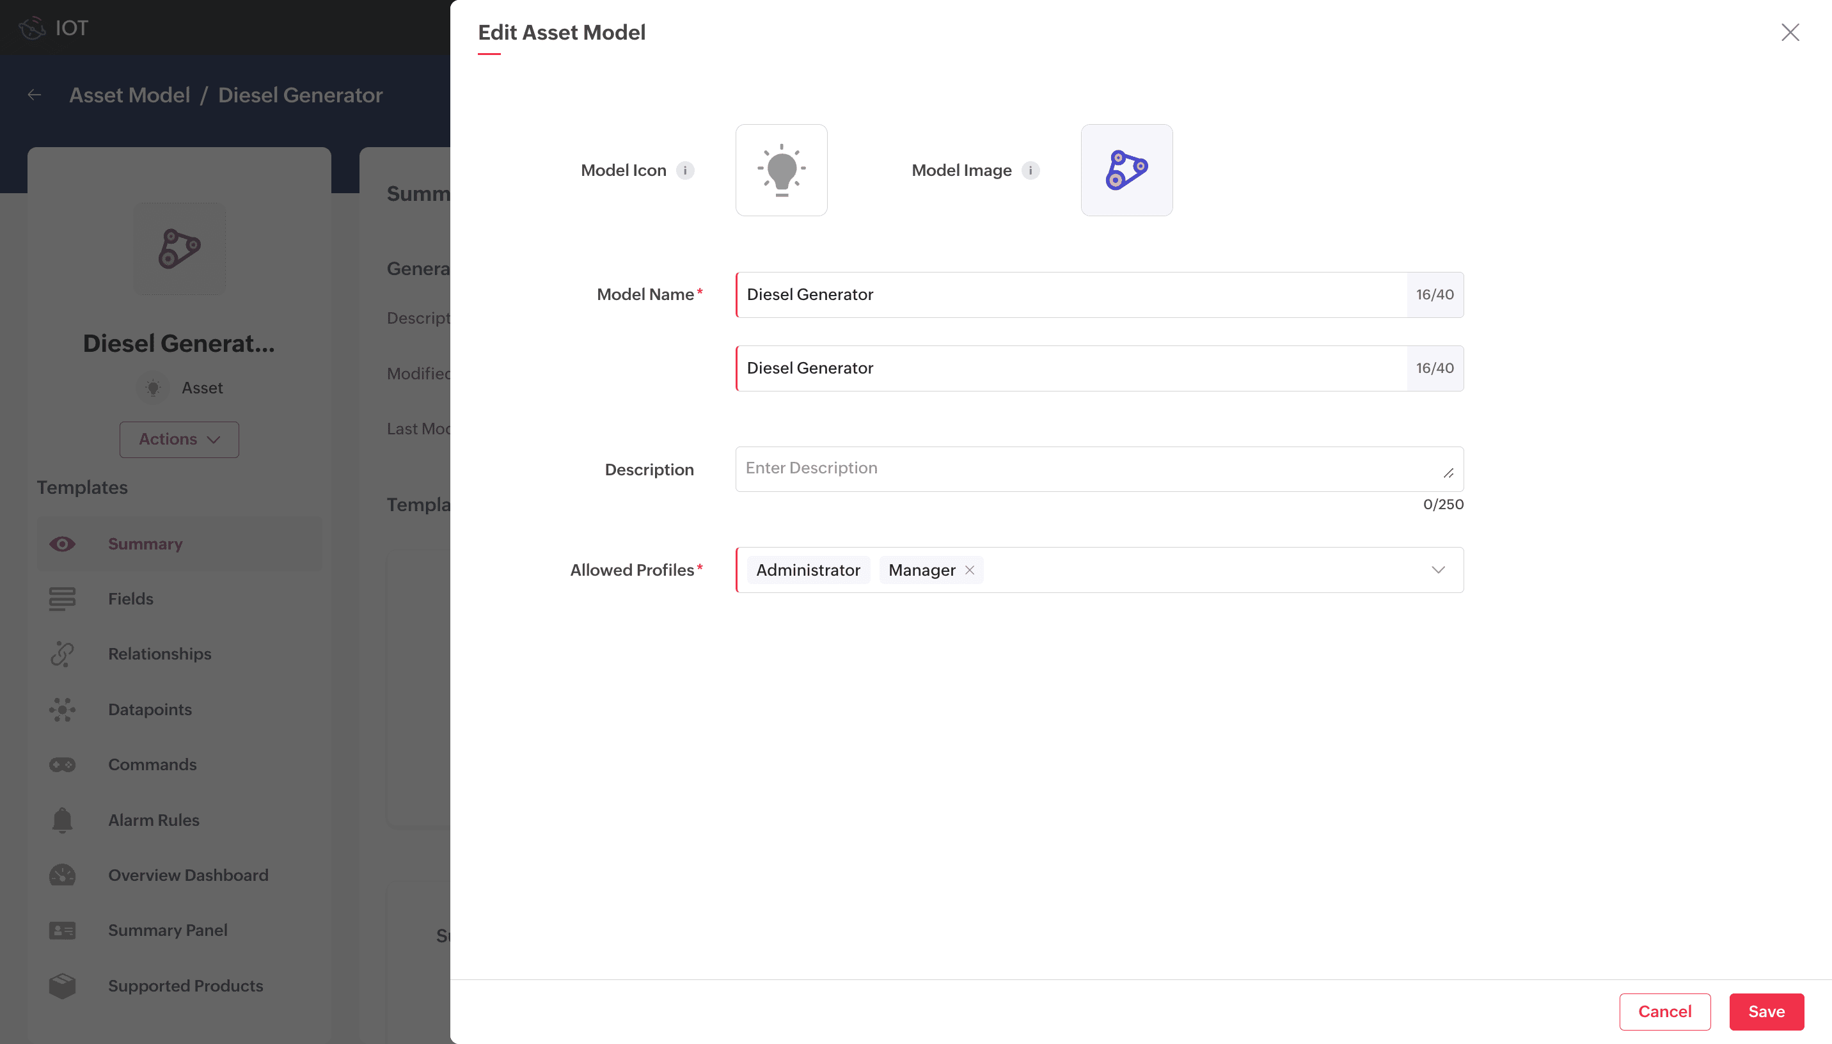Click the info icon next to Model Image
The height and width of the screenshot is (1044, 1832).
1030,170
